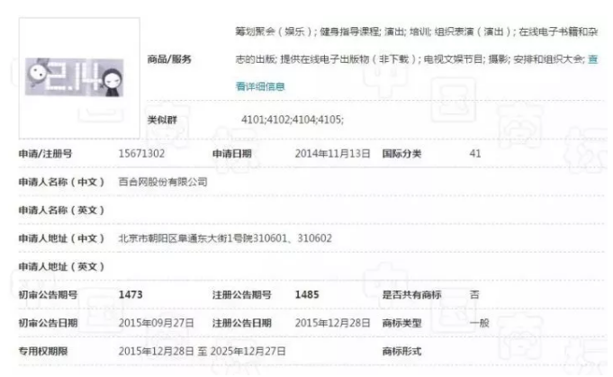613x377 pixels.
Task: Click the applicant name 百合网股份有限公司
Action: (x=163, y=182)
